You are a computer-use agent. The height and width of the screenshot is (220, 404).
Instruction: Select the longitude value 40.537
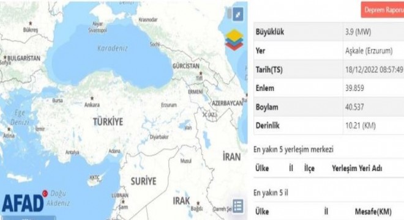coord(354,107)
